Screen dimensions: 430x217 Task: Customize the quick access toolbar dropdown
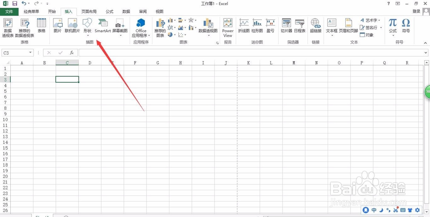point(47,3)
